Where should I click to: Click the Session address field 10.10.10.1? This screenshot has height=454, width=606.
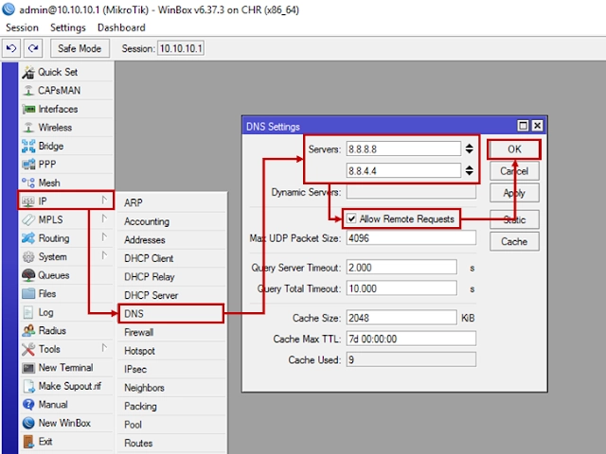[181, 48]
